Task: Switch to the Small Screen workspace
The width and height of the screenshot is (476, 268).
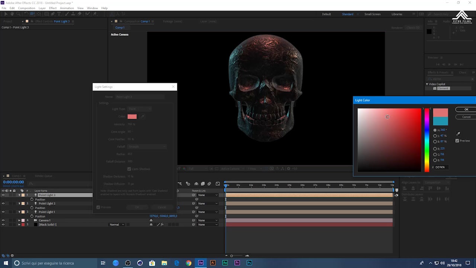Action: pyautogui.click(x=372, y=14)
